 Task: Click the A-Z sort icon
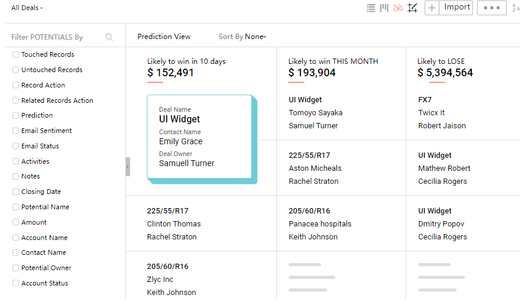tap(516, 8)
